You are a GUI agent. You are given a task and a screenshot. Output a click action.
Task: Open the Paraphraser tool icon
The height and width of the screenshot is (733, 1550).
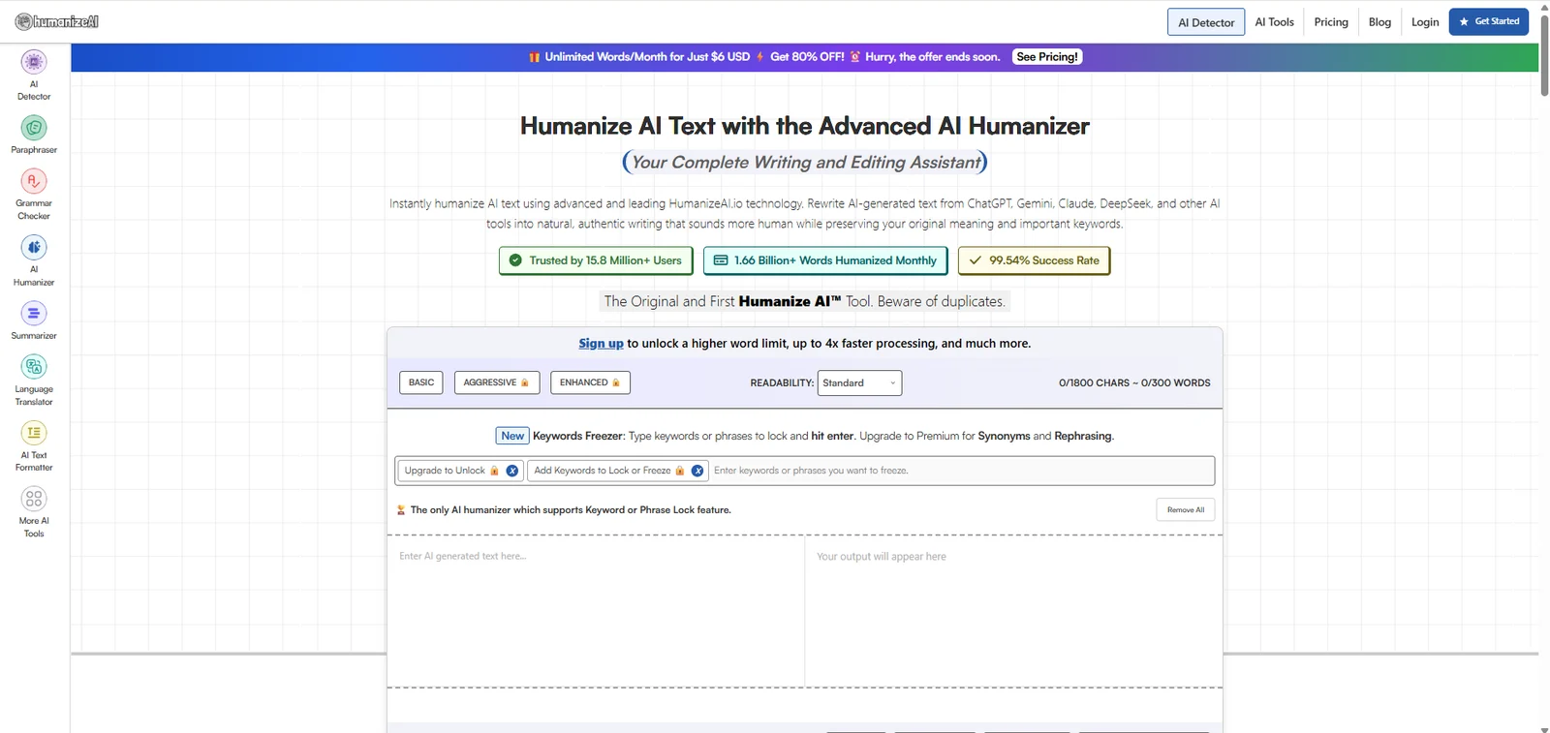[34, 128]
